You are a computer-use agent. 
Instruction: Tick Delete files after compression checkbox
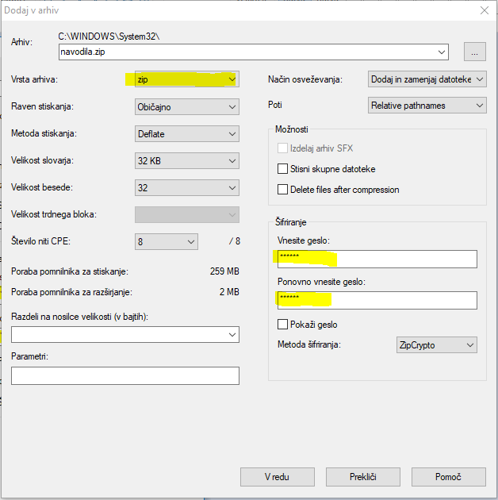(283, 190)
